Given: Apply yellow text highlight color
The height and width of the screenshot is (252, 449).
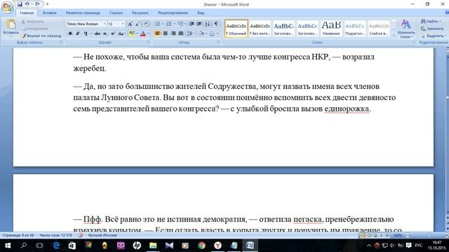Looking at the screenshot, I should tap(131, 34).
